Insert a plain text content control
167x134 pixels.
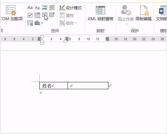[37, 8]
